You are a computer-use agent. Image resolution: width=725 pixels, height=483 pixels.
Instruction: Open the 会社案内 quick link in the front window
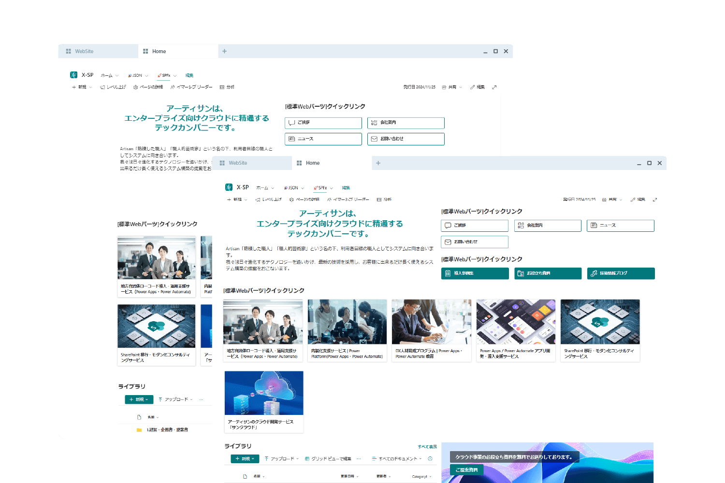pos(548,226)
